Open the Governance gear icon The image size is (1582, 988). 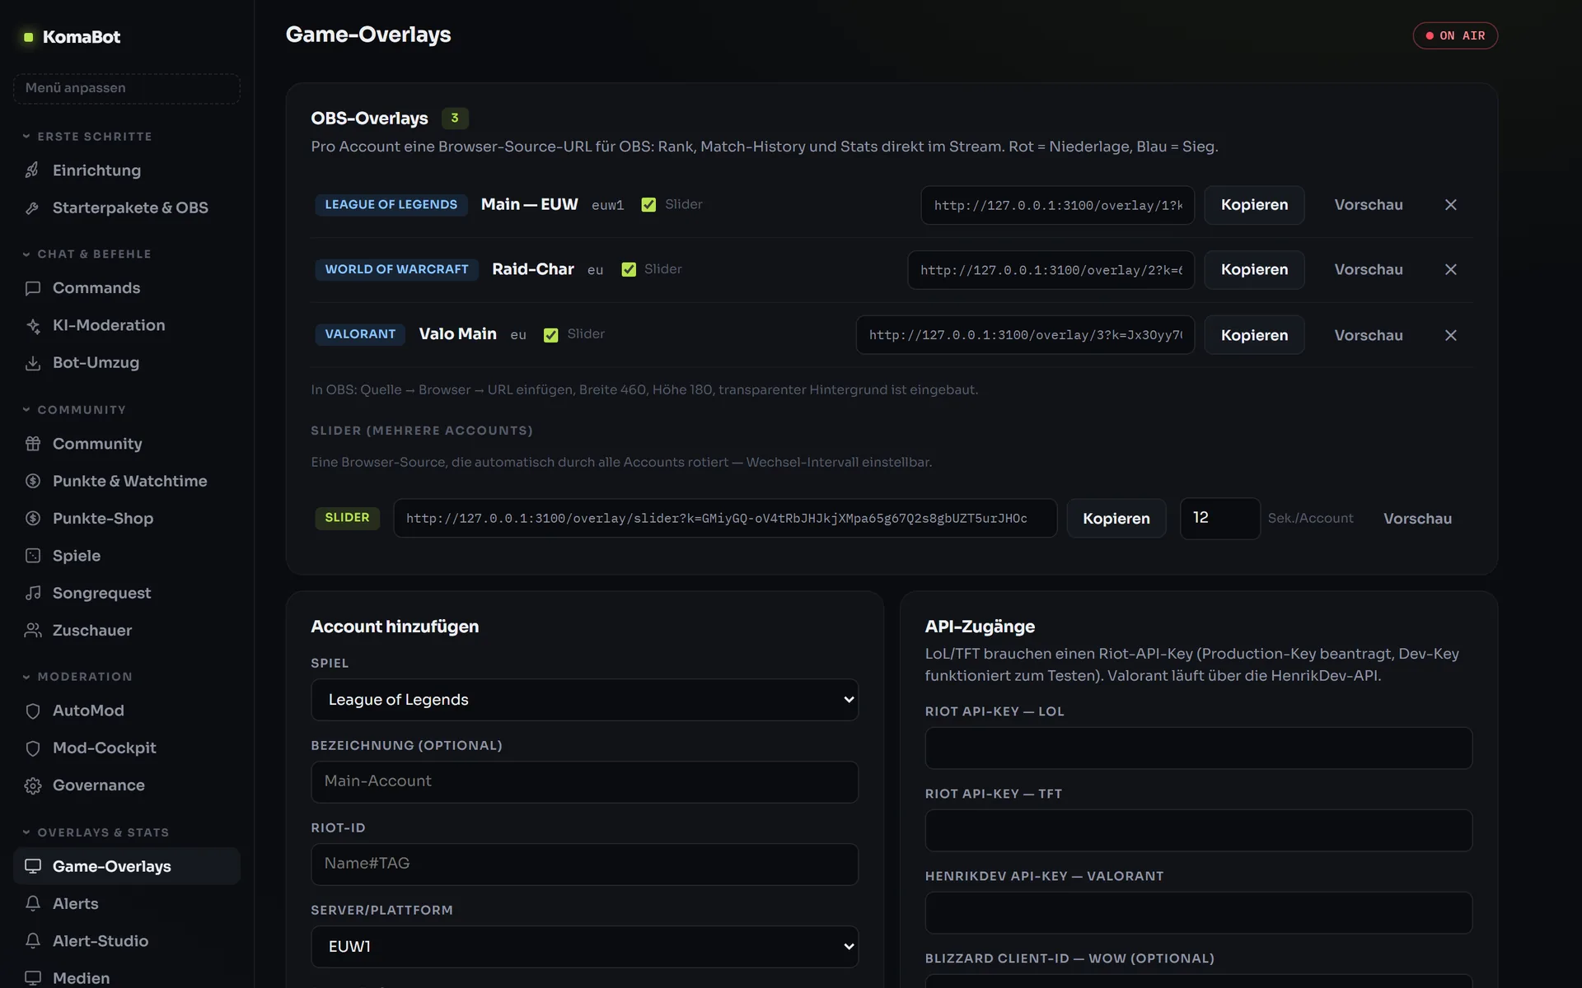33,785
